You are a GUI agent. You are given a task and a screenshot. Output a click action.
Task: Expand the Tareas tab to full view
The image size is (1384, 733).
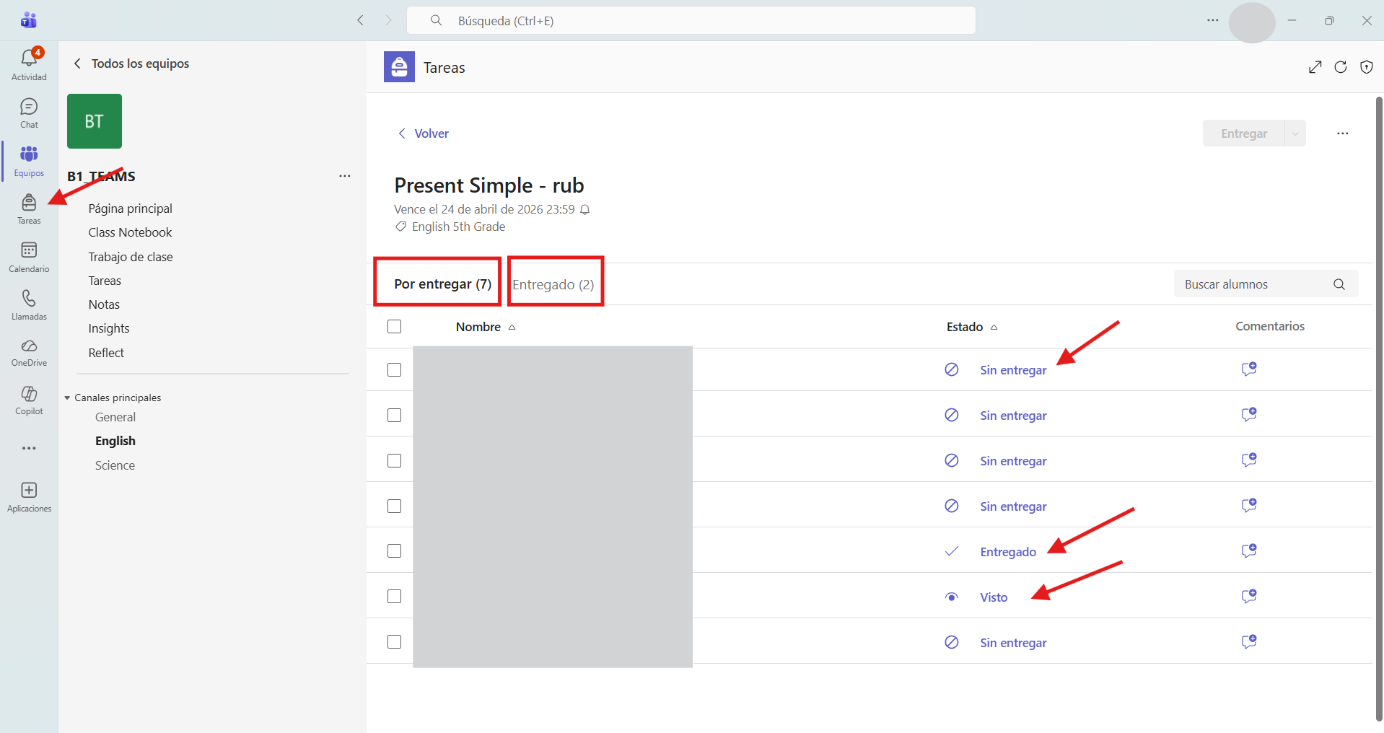1315,67
